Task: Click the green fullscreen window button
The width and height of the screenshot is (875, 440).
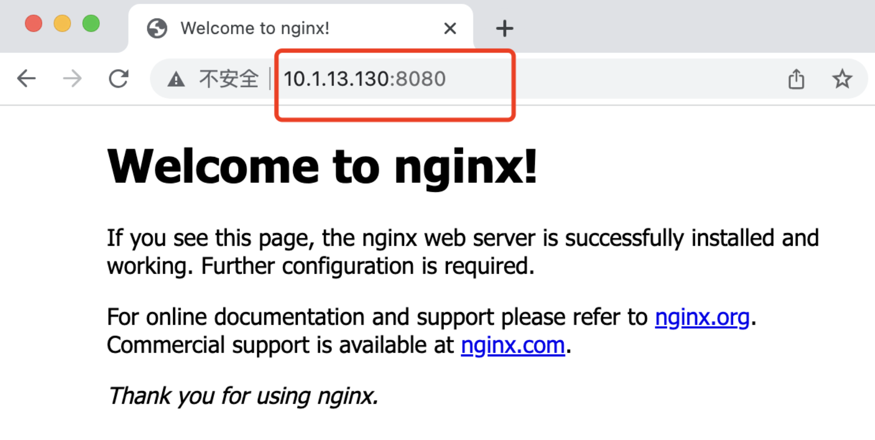Action: 91,23
